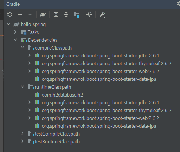Expand all tree nodes
The height and width of the screenshot is (152, 180).
click(x=56, y=14)
